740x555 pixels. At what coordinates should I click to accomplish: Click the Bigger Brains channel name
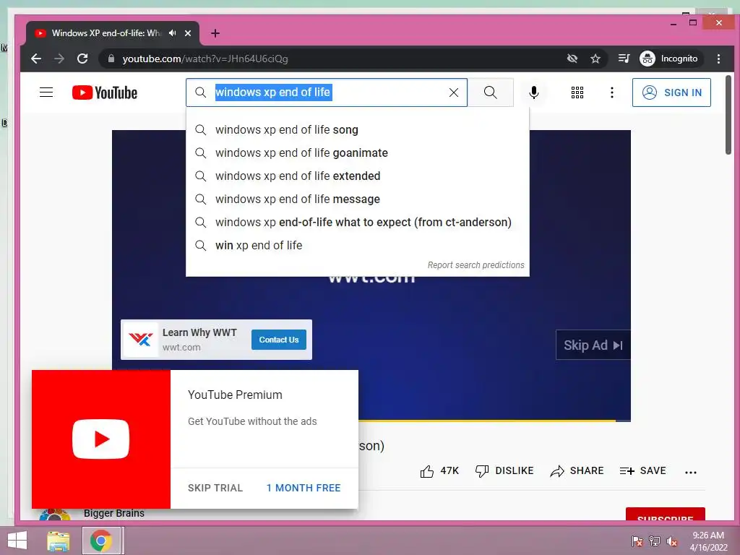tap(114, 514)
